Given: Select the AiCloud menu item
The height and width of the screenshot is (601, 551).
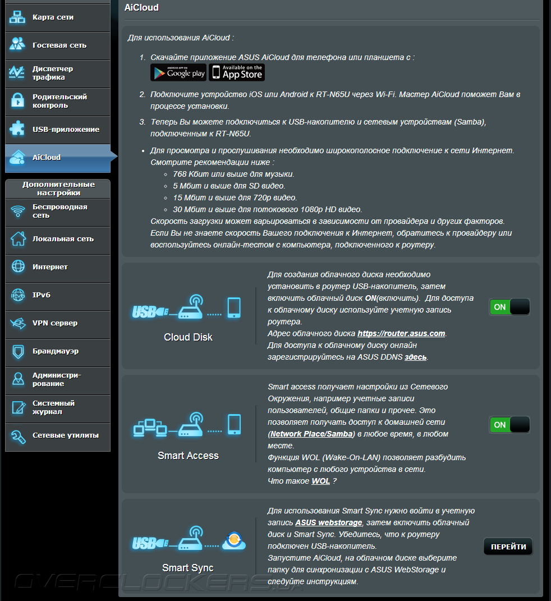Looking at the screenshot, I should click(58, 158).
